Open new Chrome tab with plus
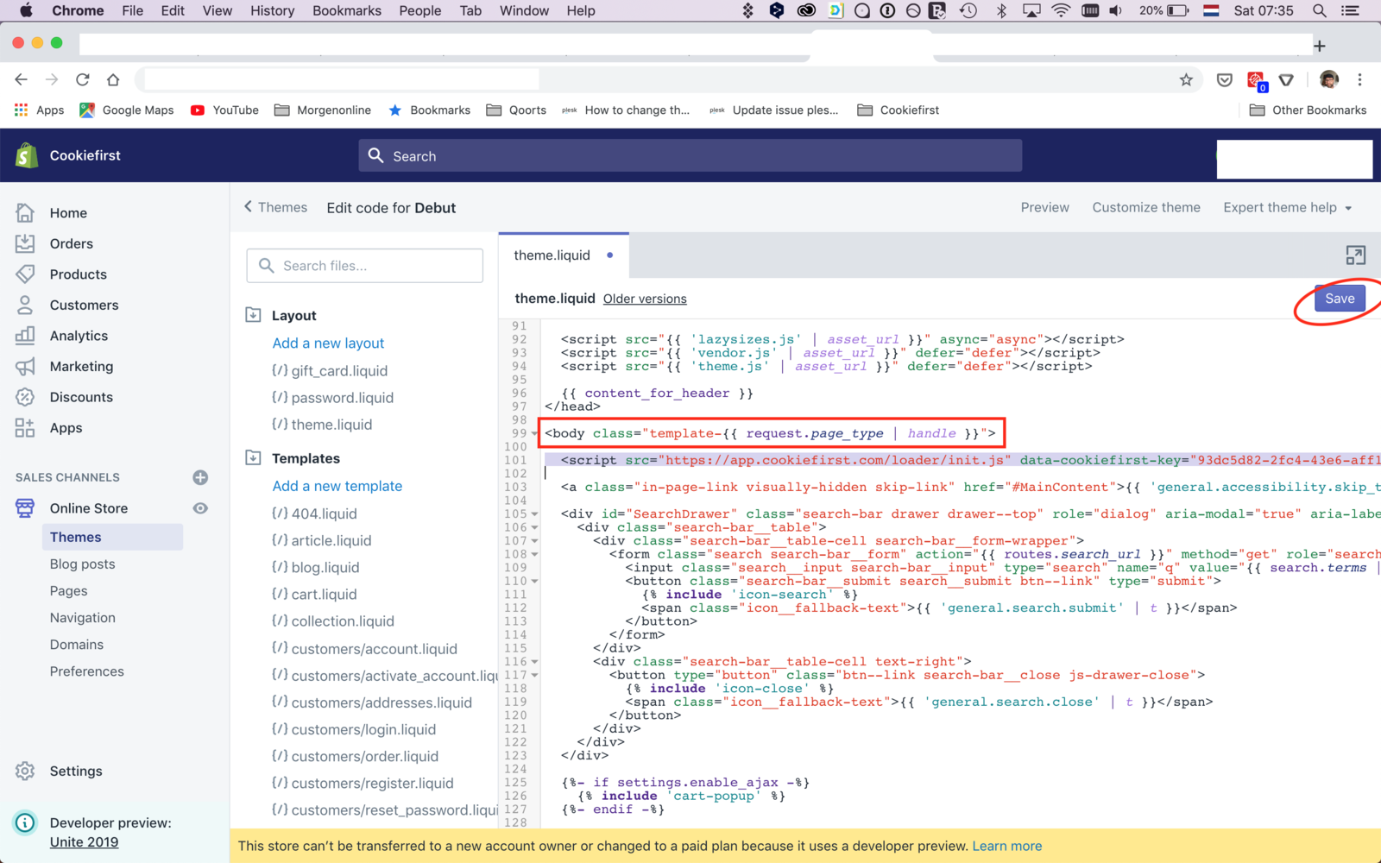This screenshot has width=1381, height=863. pyautogui.click(x=1319, y=46)
